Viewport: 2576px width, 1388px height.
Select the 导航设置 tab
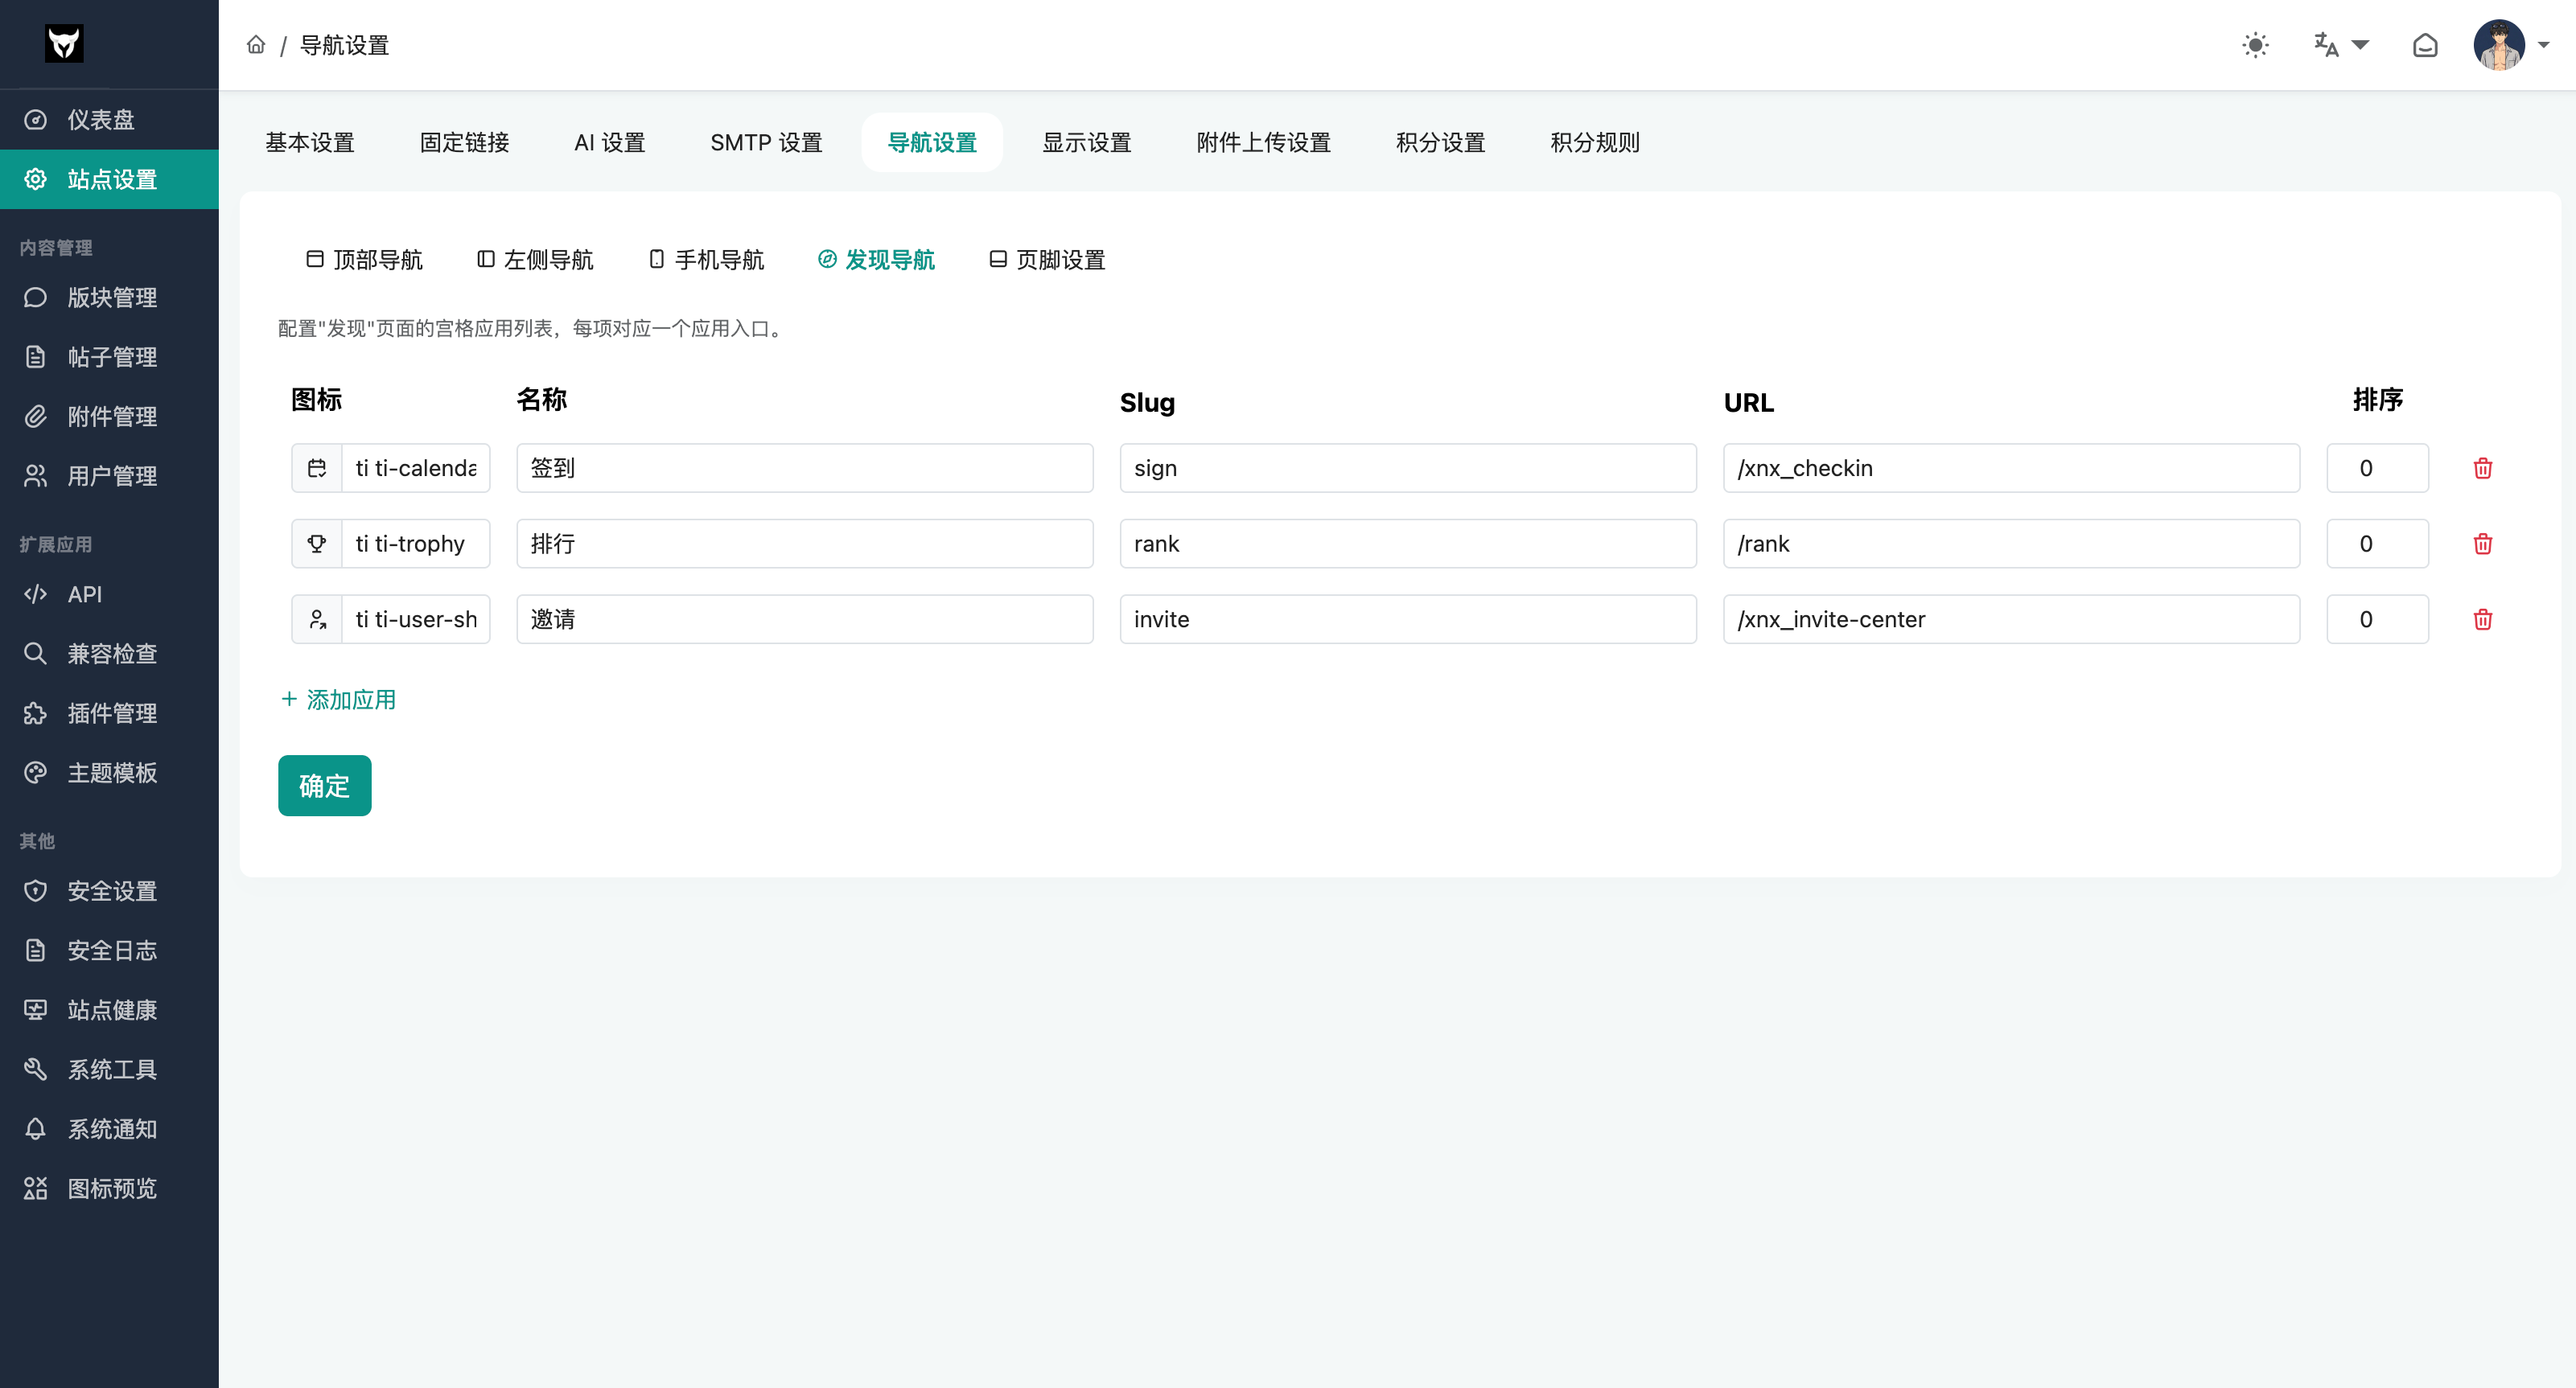pyautogui.click(x=932, y=143)
